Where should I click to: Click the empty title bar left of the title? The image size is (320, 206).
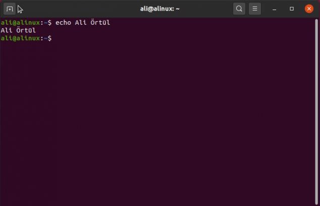[82, 9]
